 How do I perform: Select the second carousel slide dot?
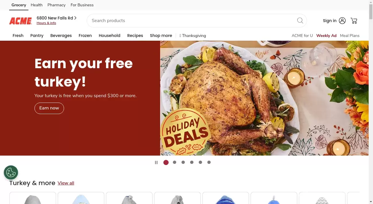click(x=175, y=162)
